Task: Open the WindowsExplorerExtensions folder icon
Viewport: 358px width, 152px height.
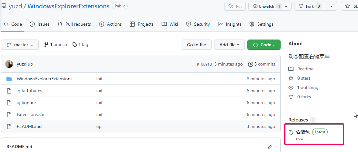Action: coord(9,79)
